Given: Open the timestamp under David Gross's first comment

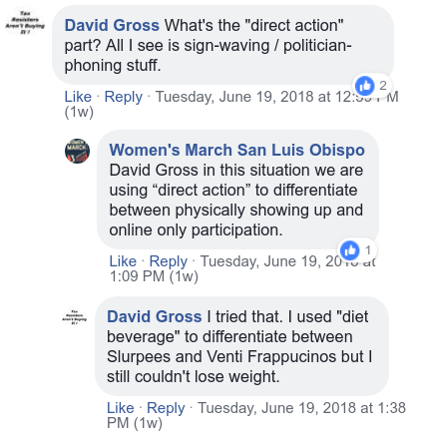Looking at the screenshot, I should 231,104.
